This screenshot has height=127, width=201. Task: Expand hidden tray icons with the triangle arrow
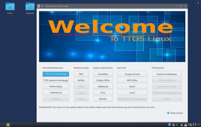(186, 125)
